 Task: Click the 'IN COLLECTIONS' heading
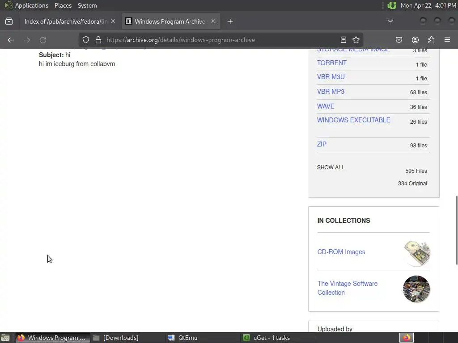point(343,221)
